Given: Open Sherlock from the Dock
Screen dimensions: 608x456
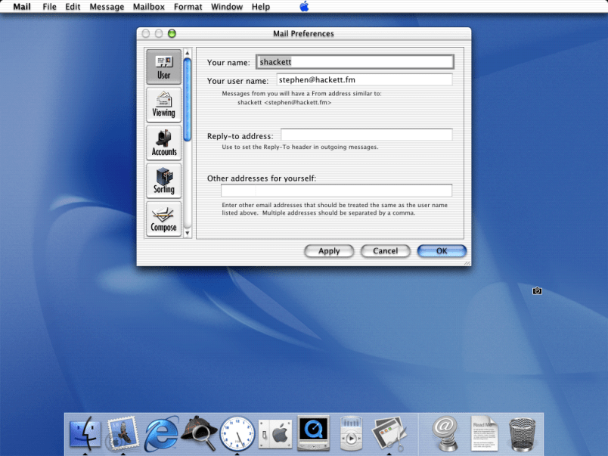Looking at the screenshot, I should click(200, 433).
